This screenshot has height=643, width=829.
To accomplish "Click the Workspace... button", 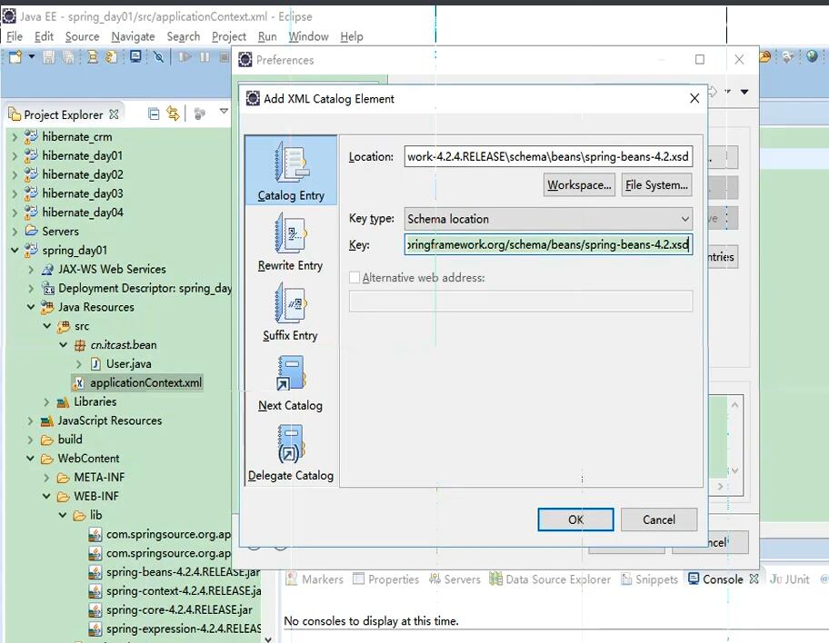I will click(579, 185).
